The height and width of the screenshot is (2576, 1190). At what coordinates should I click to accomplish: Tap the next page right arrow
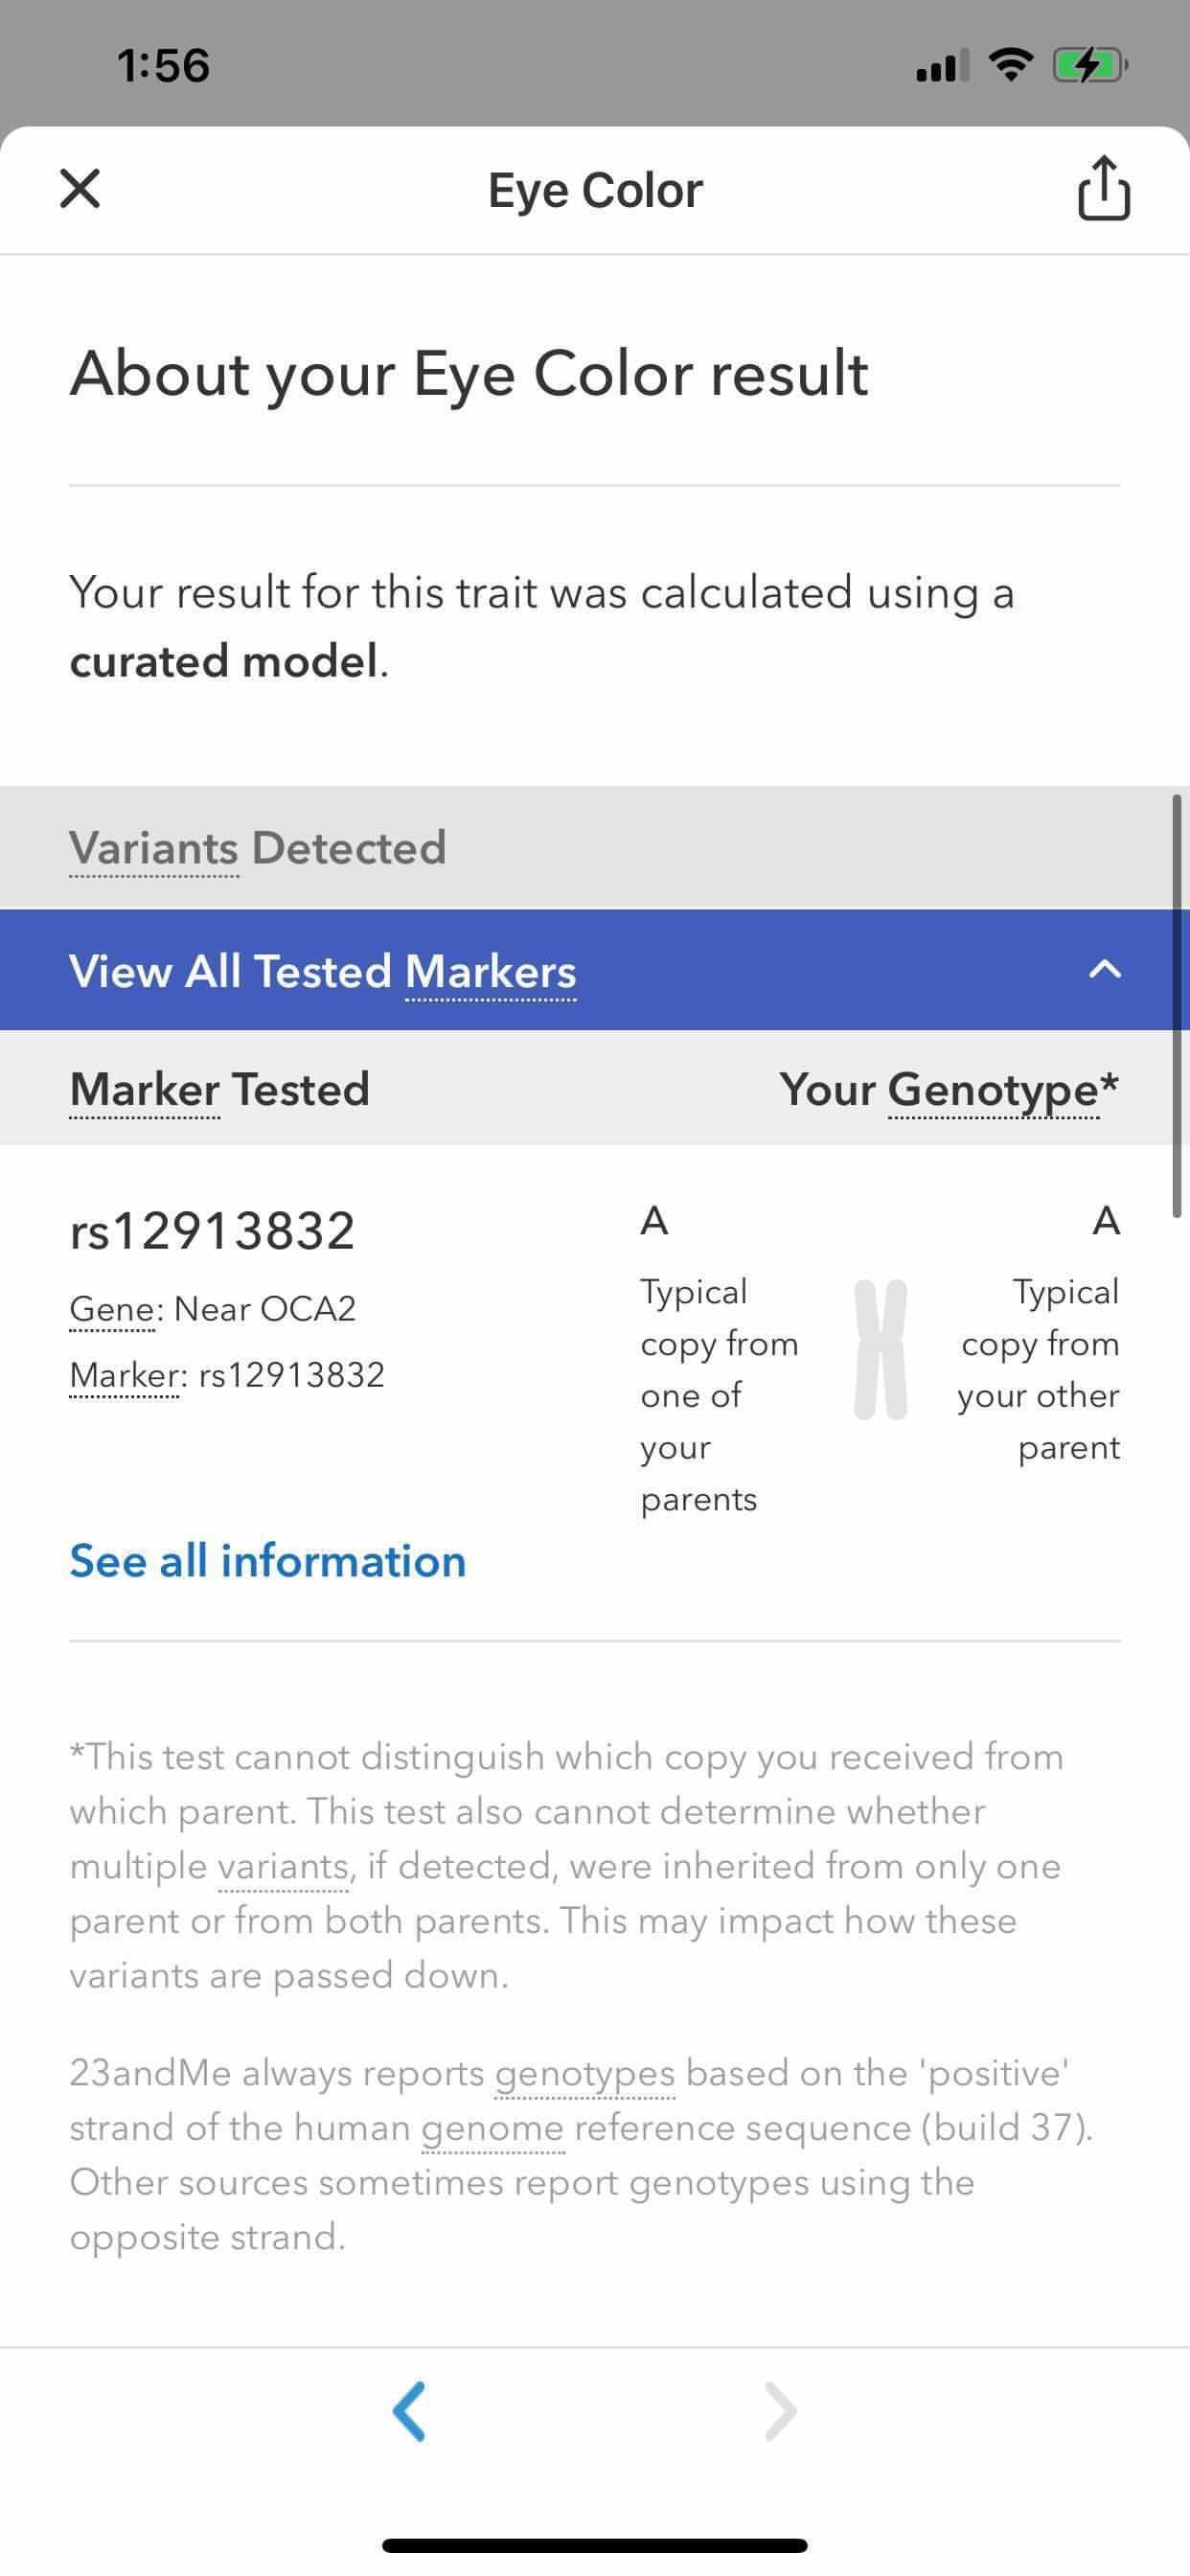780,2411
